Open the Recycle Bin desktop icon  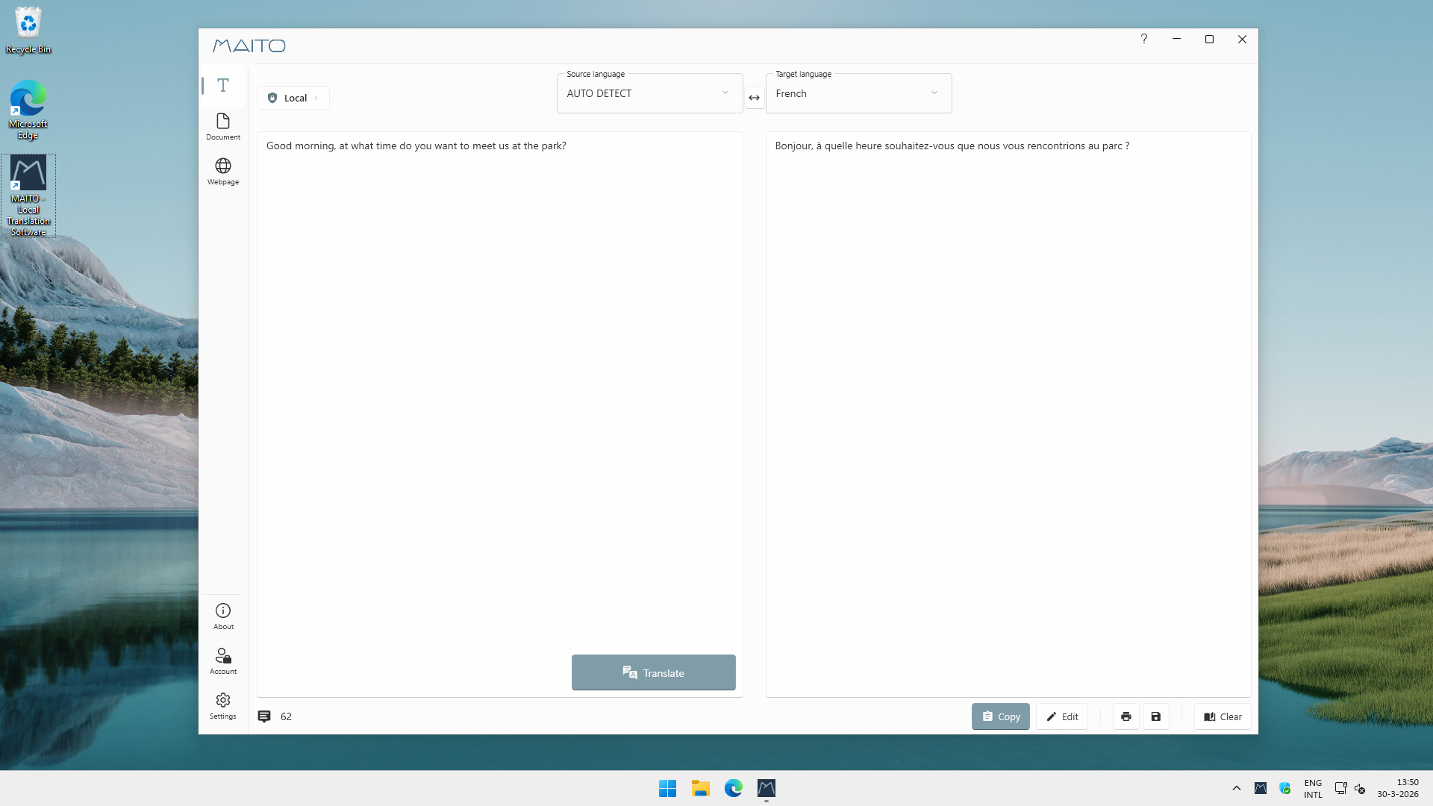pos(28,31)
